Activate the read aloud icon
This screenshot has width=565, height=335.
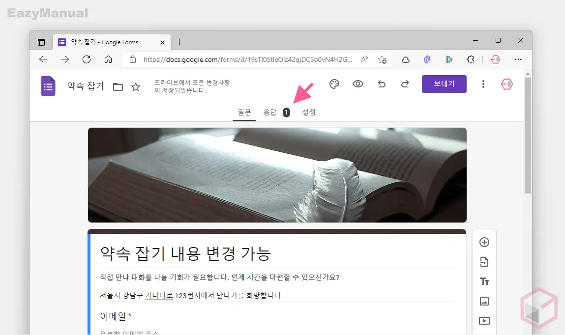tap(365, 59)
